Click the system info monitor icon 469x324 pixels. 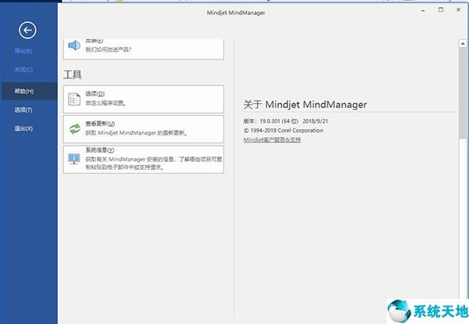pyautogui.click(x=74, y=159)
